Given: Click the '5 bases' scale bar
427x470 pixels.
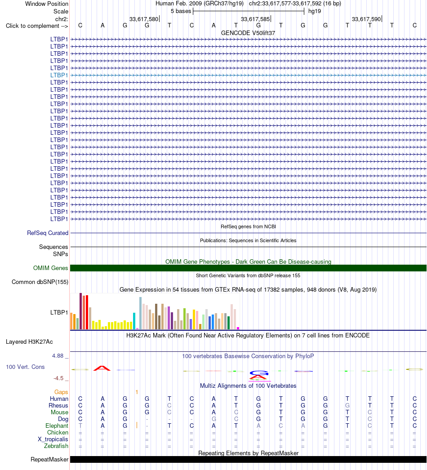Looking at the screenshot, I should (249, 11).
